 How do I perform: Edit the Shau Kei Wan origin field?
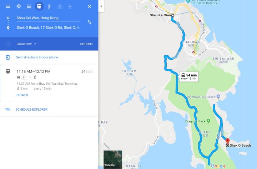48,18
